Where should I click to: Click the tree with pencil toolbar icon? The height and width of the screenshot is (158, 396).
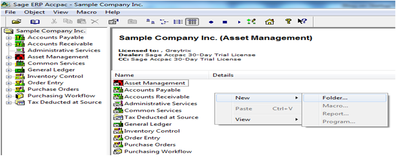click(x=251, y=22)
